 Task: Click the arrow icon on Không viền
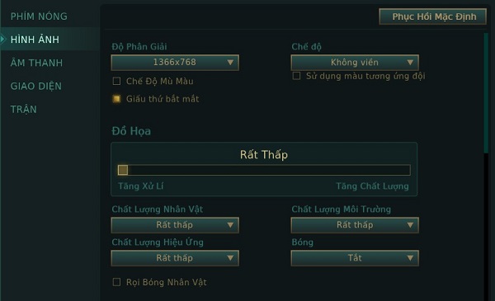(x=410, y=63)
